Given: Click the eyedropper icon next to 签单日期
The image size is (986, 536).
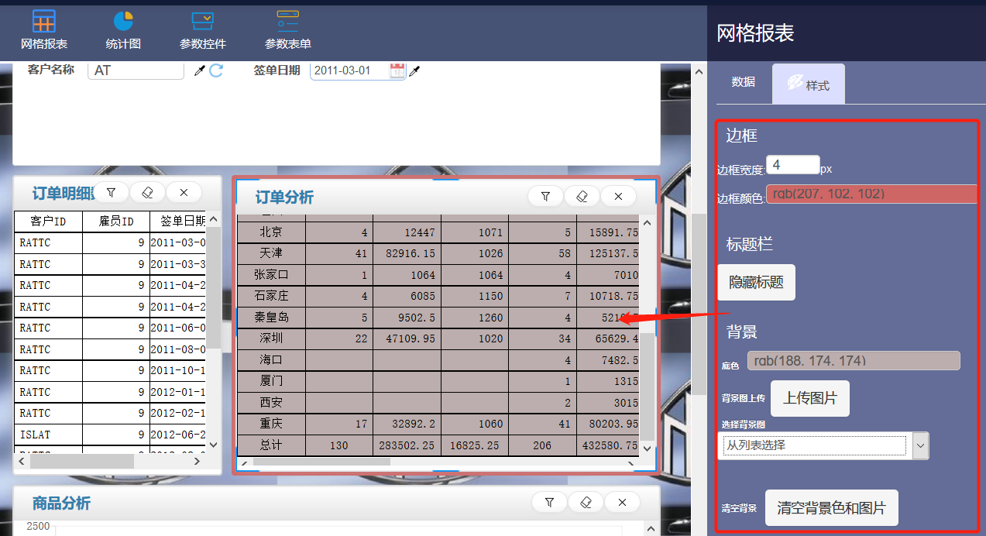Looking at the screenshot, I should click(414, 70).
